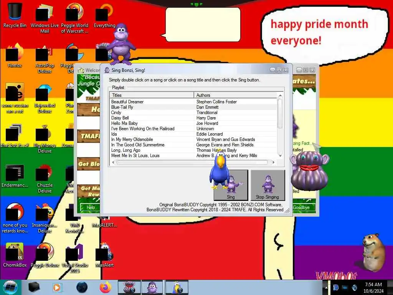This screenshot has width=393, height=295.
Task: Click author 'Stephen Collins Foster' cell
Action: [216, 101]
